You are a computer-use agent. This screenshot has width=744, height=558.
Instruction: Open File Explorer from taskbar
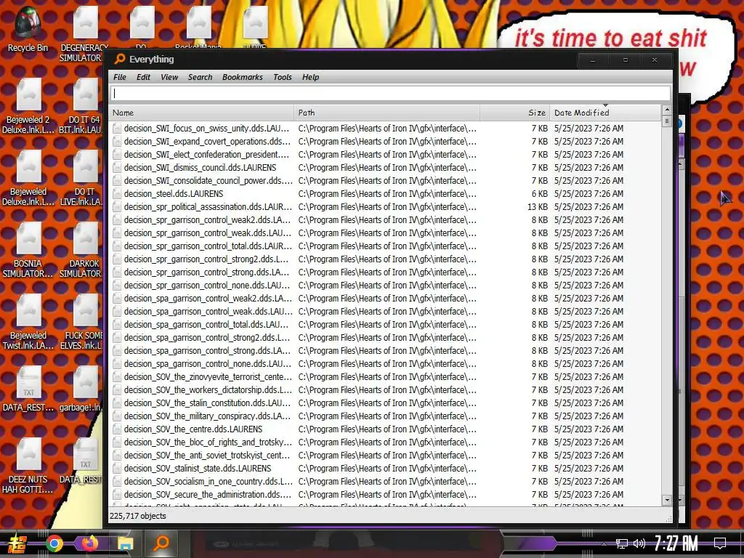click(x=125, y=543)
